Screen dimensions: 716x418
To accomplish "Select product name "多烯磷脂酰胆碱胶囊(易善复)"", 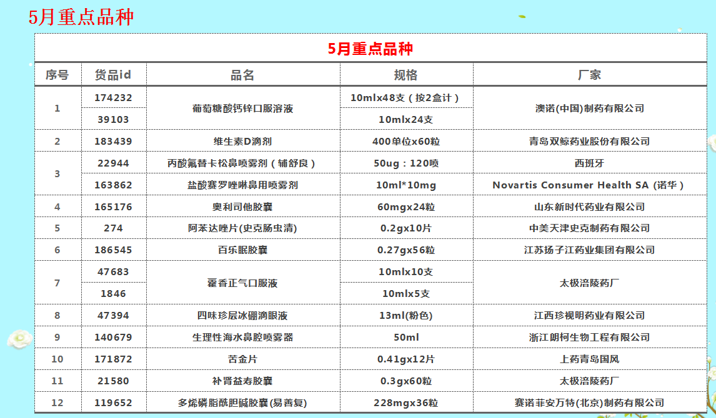I will (242, 403).
